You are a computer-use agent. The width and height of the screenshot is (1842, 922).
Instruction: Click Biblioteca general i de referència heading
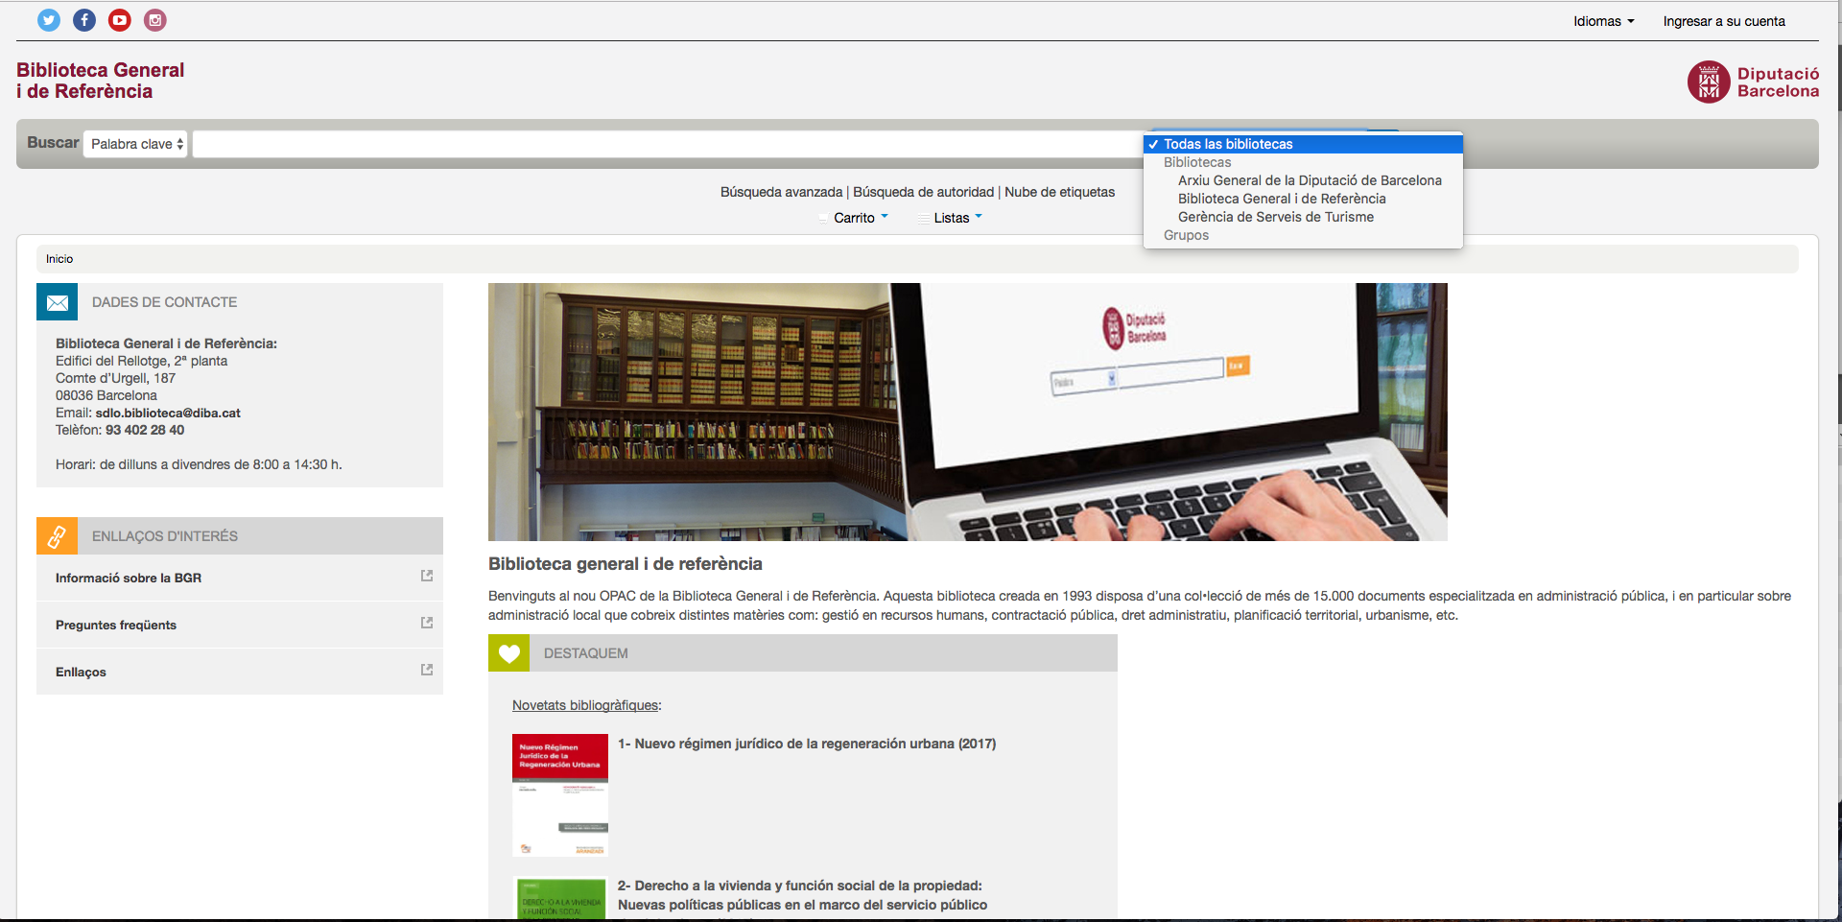[626, 564]
